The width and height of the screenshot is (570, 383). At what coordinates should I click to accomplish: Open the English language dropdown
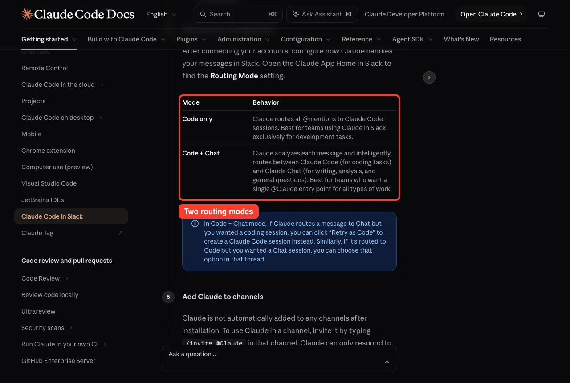click(x=161, y=14)
